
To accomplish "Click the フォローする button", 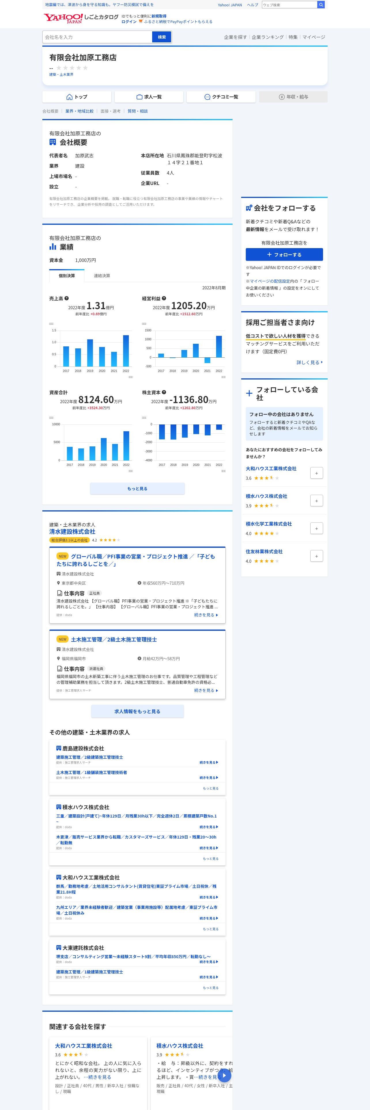I will pos(284,255).
